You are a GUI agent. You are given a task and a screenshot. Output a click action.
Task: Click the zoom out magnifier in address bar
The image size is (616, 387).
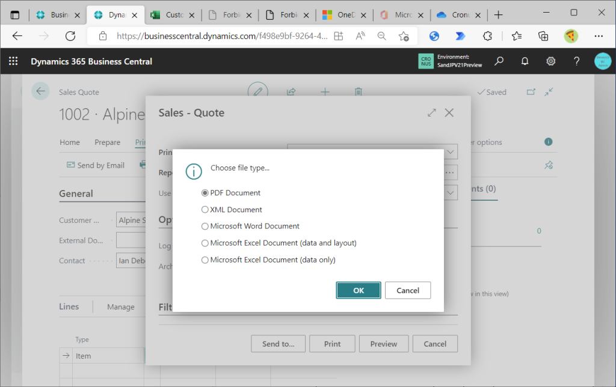point(381,36)
